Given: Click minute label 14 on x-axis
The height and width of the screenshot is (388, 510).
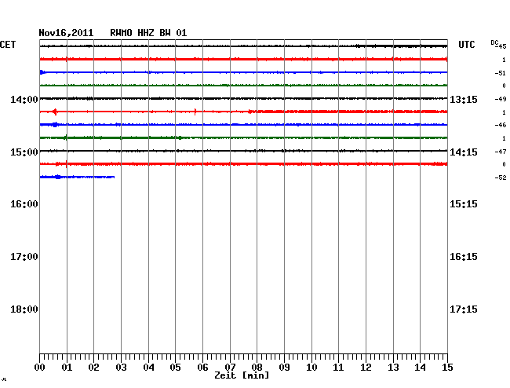Looking at the screenshot, I should pos(420,368).
